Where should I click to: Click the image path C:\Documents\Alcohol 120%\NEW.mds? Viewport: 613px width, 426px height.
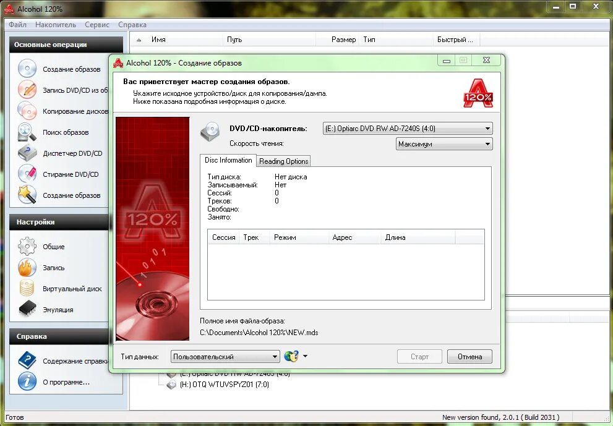point(259,333)
